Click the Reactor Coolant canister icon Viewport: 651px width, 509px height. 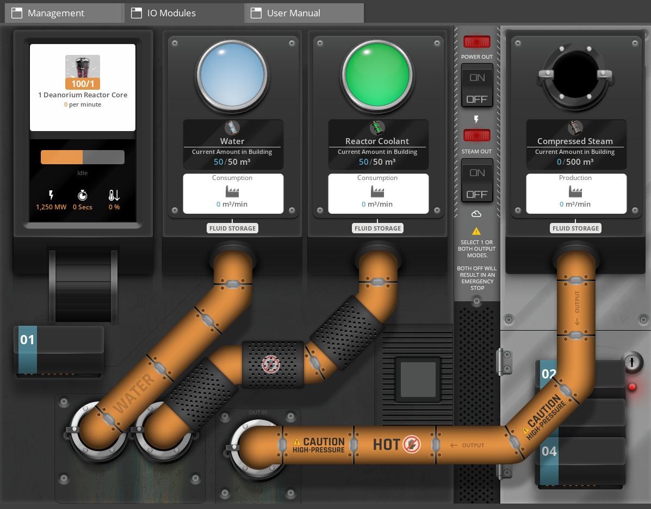click(x=377, y=128)
